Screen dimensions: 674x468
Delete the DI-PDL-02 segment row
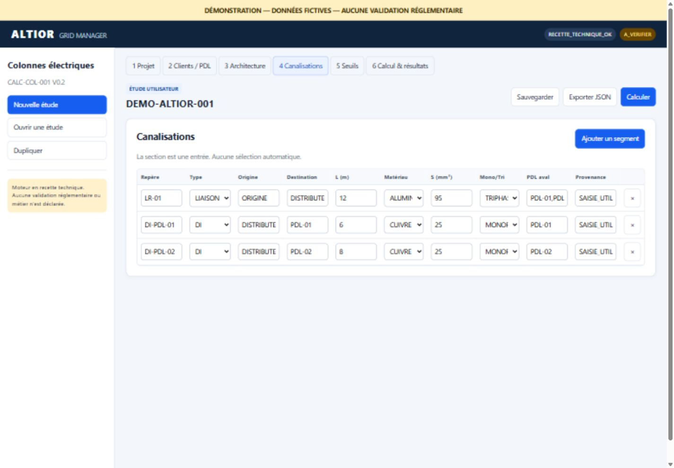point(632,251)
